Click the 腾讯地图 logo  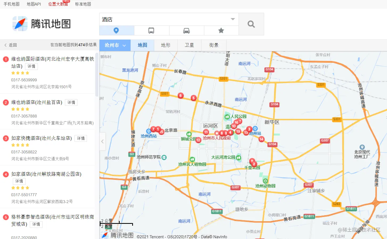pyautogui.click(x=41, y=23)
